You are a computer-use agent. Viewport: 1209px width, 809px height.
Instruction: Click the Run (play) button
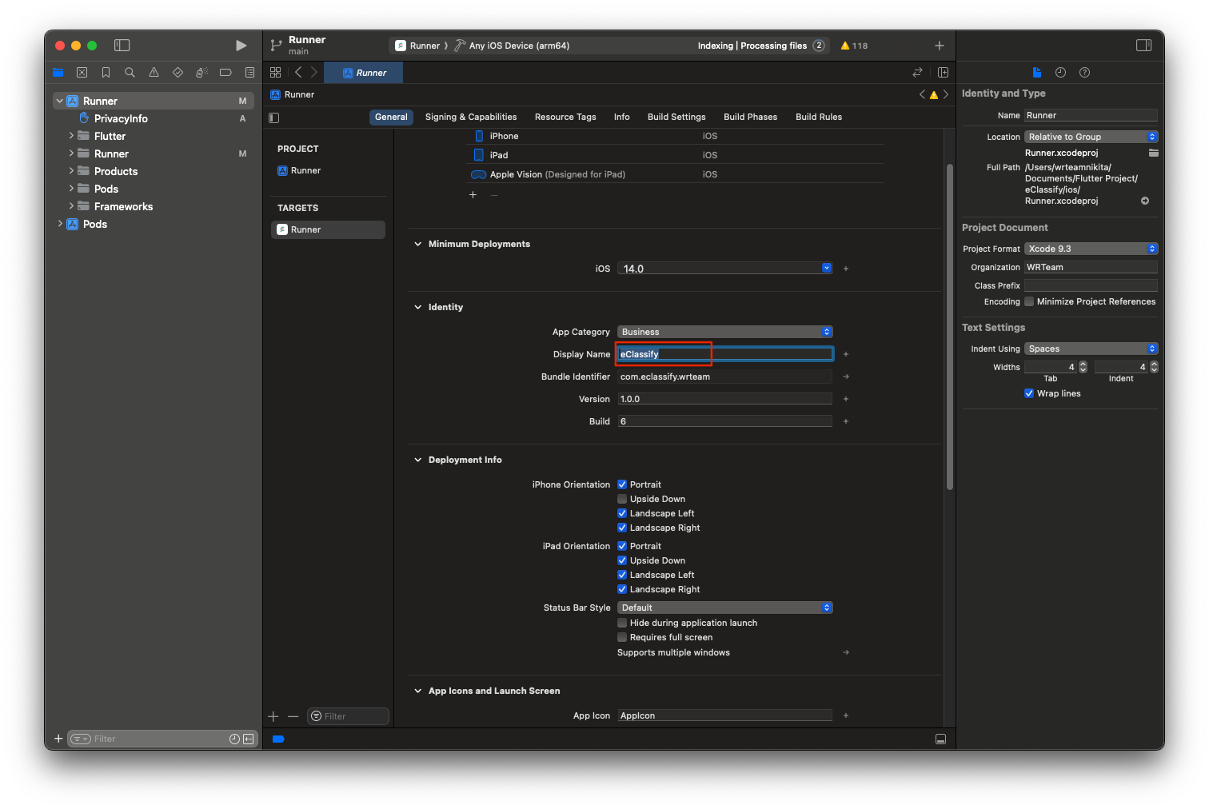241,46
